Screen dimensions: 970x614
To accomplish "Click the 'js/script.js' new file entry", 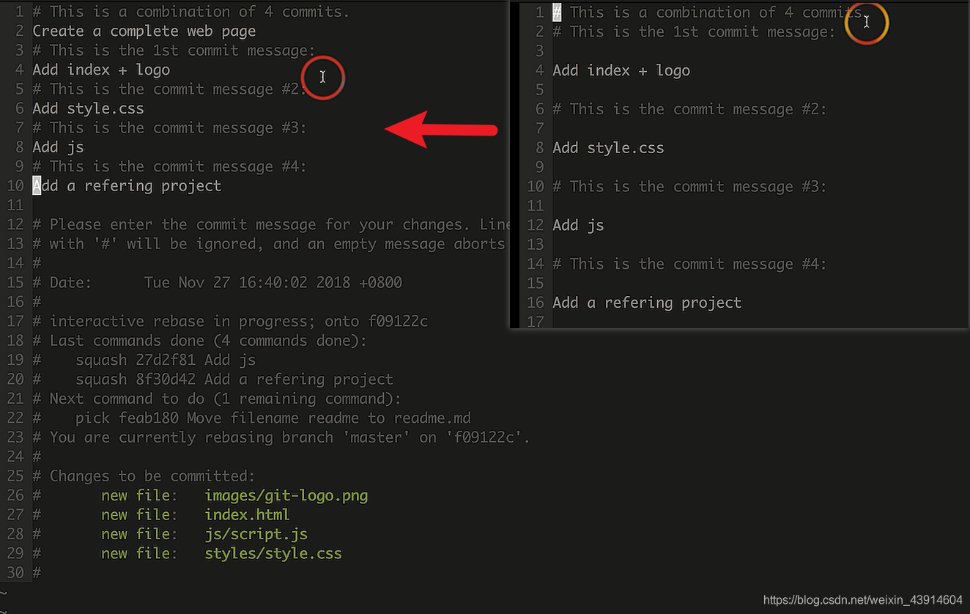I will point(256,534).
